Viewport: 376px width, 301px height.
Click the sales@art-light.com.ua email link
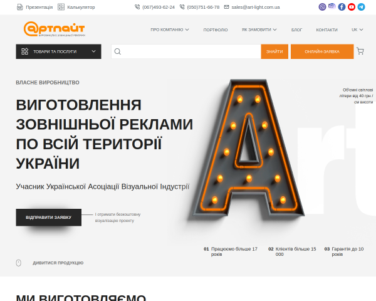click(x=256, y=7)
